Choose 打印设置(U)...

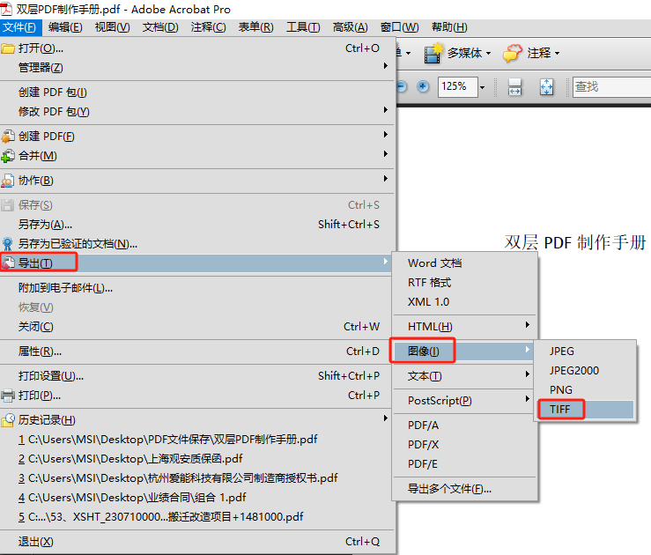[x=197, y=376]
